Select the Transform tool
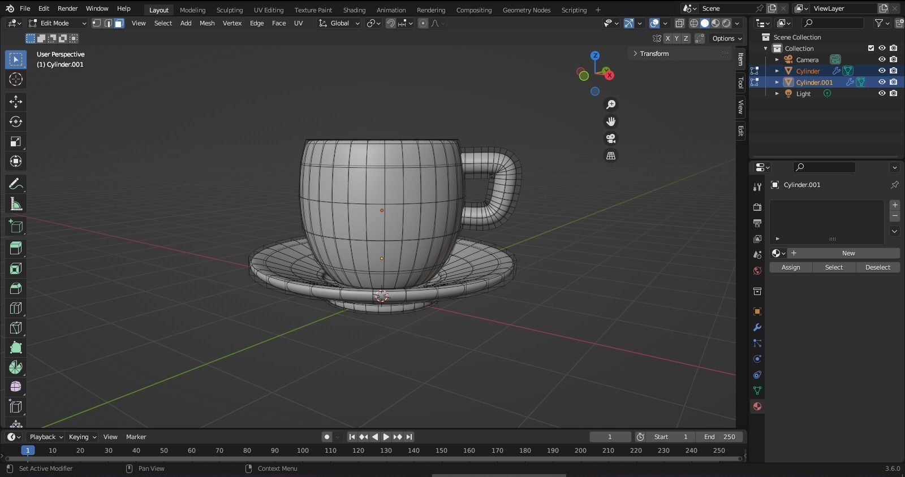This screenshot has width=905, height=477. coord(16,161)
